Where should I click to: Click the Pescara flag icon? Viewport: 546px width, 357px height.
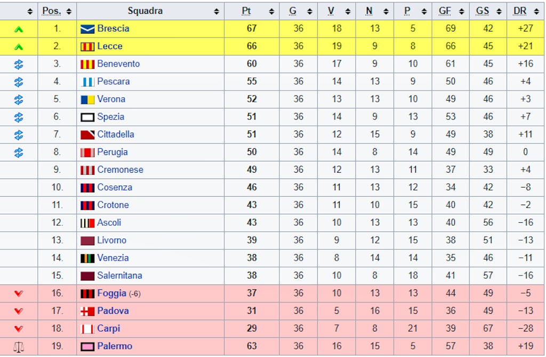click(87, 82)
